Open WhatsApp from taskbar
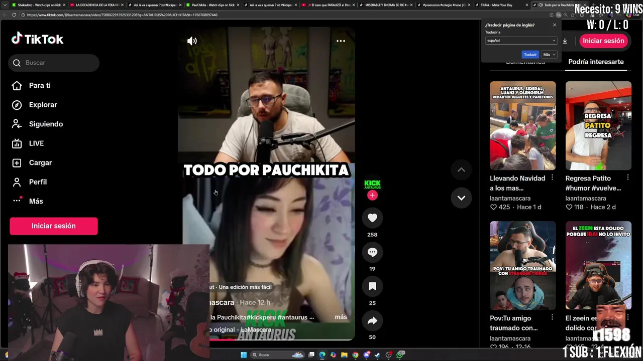Image resolution: width=643 pixels, height=361 pixels. pos(400,355)
